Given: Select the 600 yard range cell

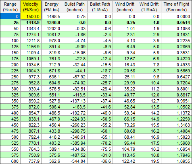Looking at the screenshot, I should click(10, 161).
